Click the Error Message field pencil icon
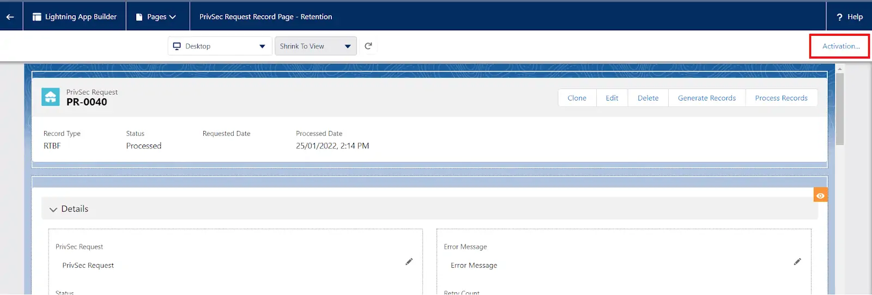The width and height of the screenshot is (872, 295). point(797,262)
